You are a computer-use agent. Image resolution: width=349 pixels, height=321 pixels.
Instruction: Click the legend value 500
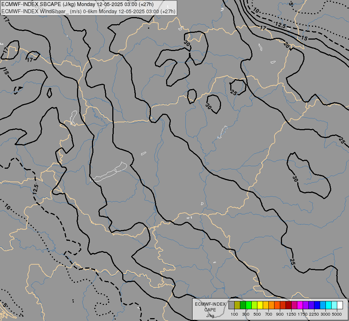[257, 314]
